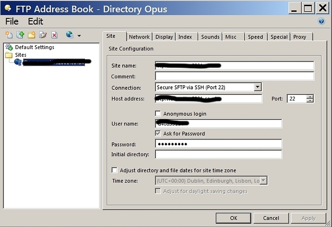Viewport: 332px width, 227px height.
Task: Click into the Initial directory field
Action: click(218, 154)
